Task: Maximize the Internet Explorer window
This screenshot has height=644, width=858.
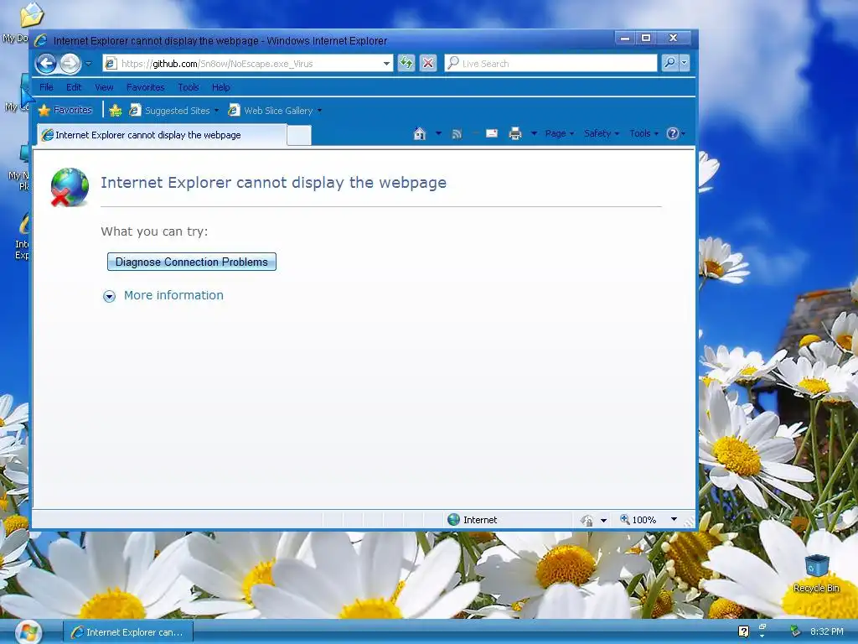Action: pyautogui.click(x=646, y=38)
